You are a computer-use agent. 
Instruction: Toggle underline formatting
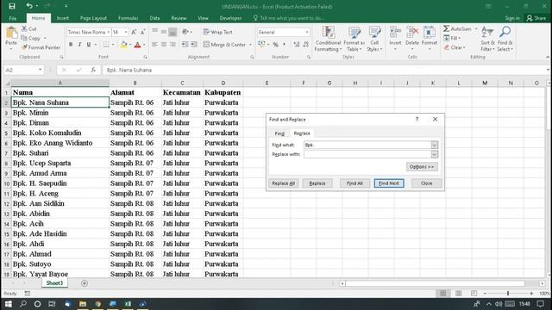click(x=88, y=45)
